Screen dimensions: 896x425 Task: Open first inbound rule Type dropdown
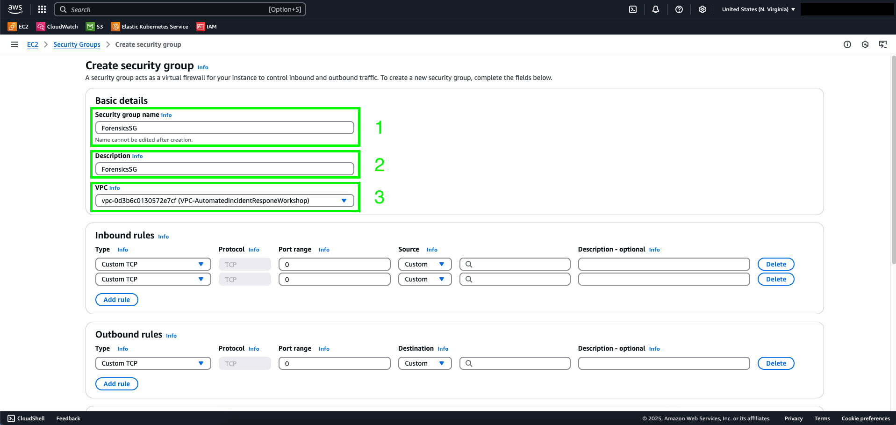click(153, 264)
